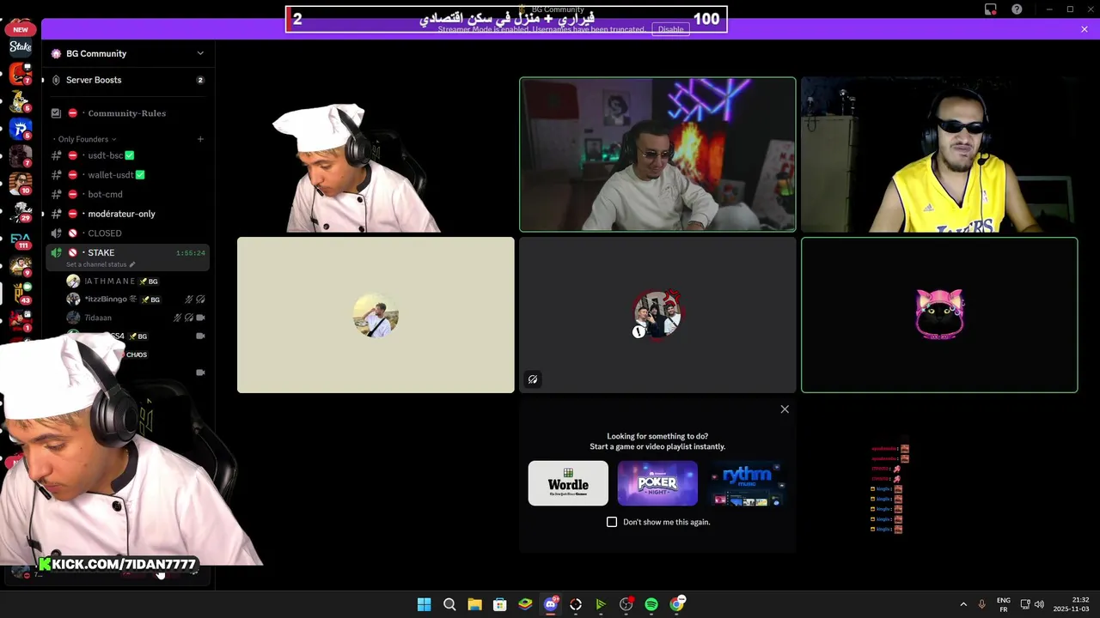Viewport: 1100px width, 618px height.
Task: Click the pencil icon next to channel status
Action: [x=131, y=264]
